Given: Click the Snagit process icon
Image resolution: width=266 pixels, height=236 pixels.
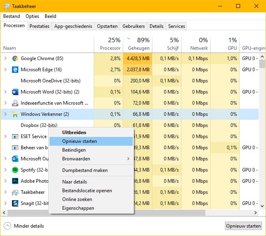Looking at the screenshot, I should [x=15, y=203].
